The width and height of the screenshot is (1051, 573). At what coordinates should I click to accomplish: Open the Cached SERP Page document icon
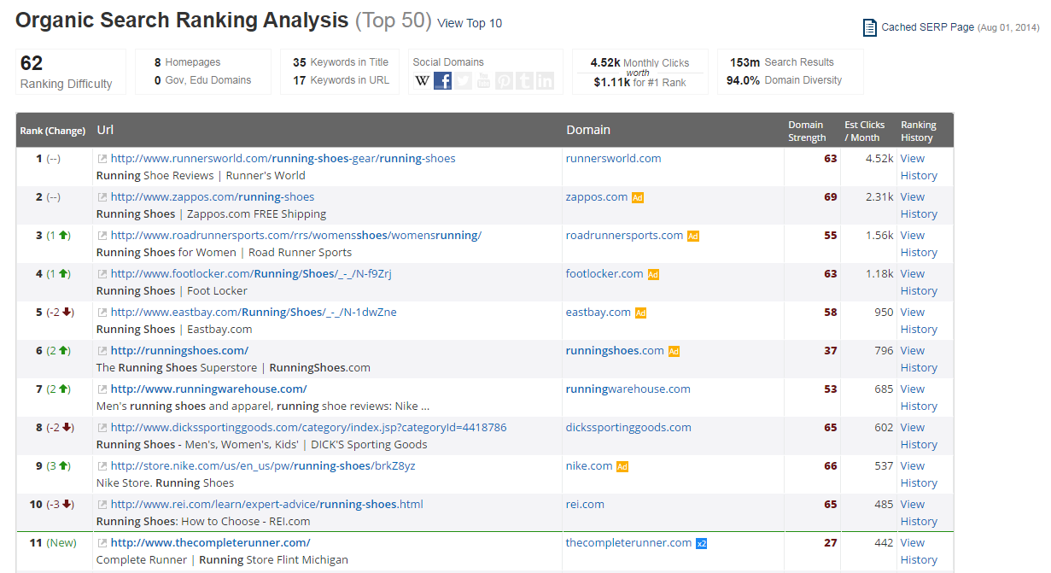[869, 26]
